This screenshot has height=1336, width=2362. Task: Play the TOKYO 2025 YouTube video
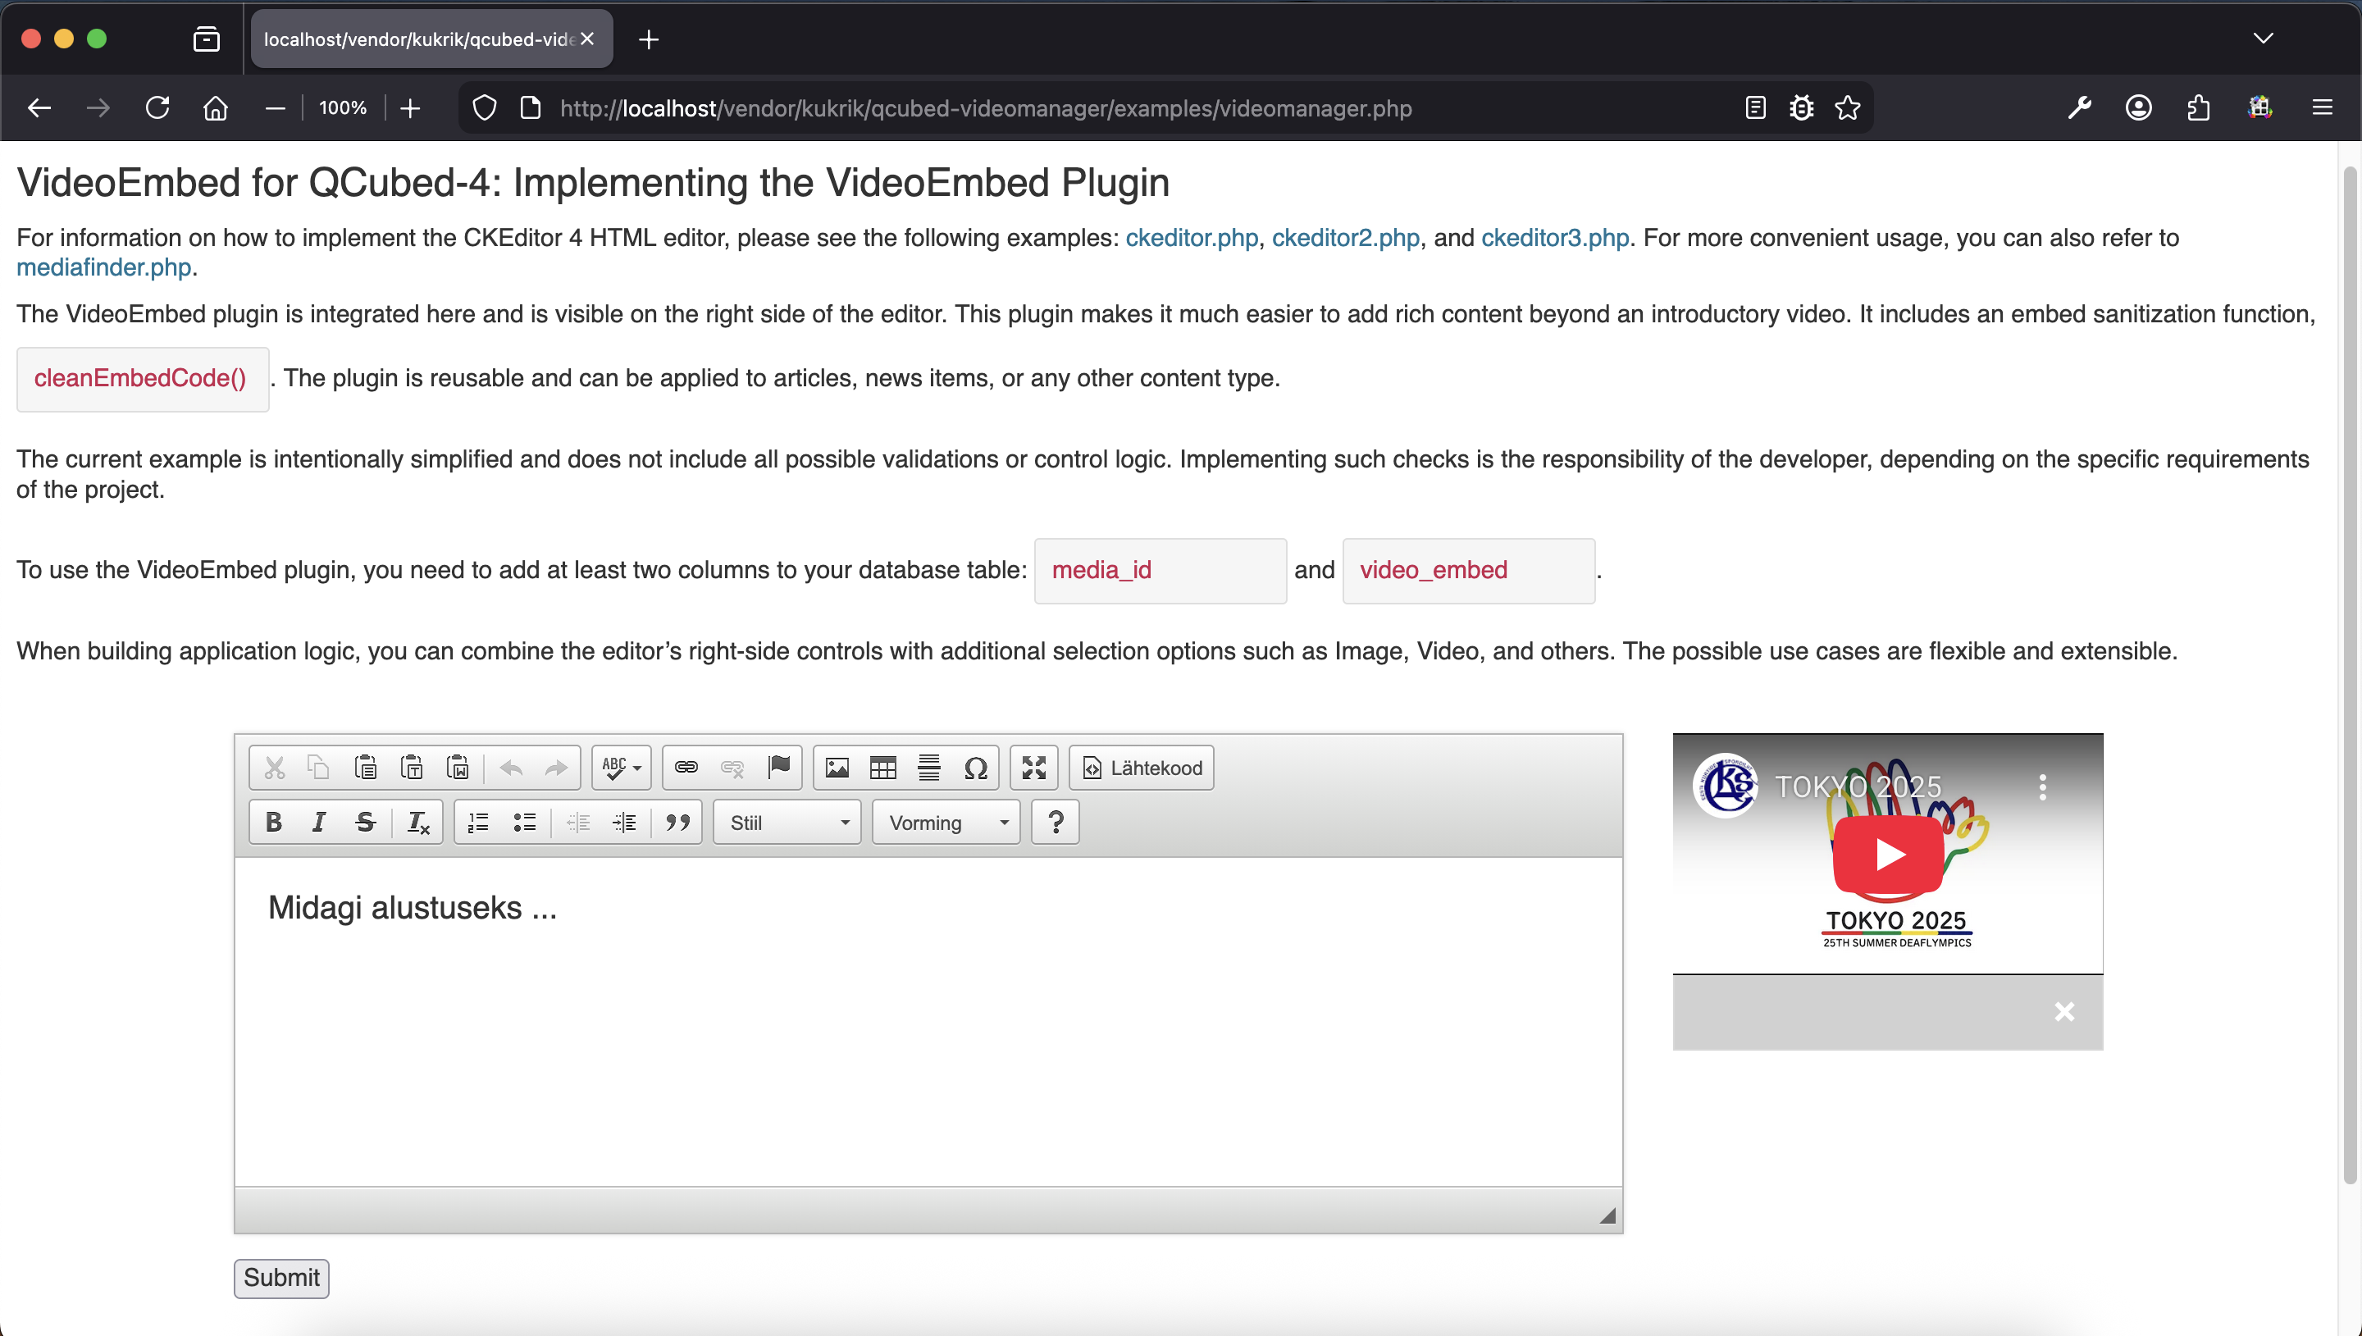[1888, 854]
